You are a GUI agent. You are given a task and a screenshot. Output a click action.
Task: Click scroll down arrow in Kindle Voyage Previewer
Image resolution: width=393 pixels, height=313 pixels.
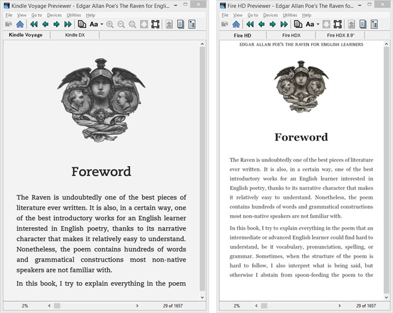[x=203, y=297]
